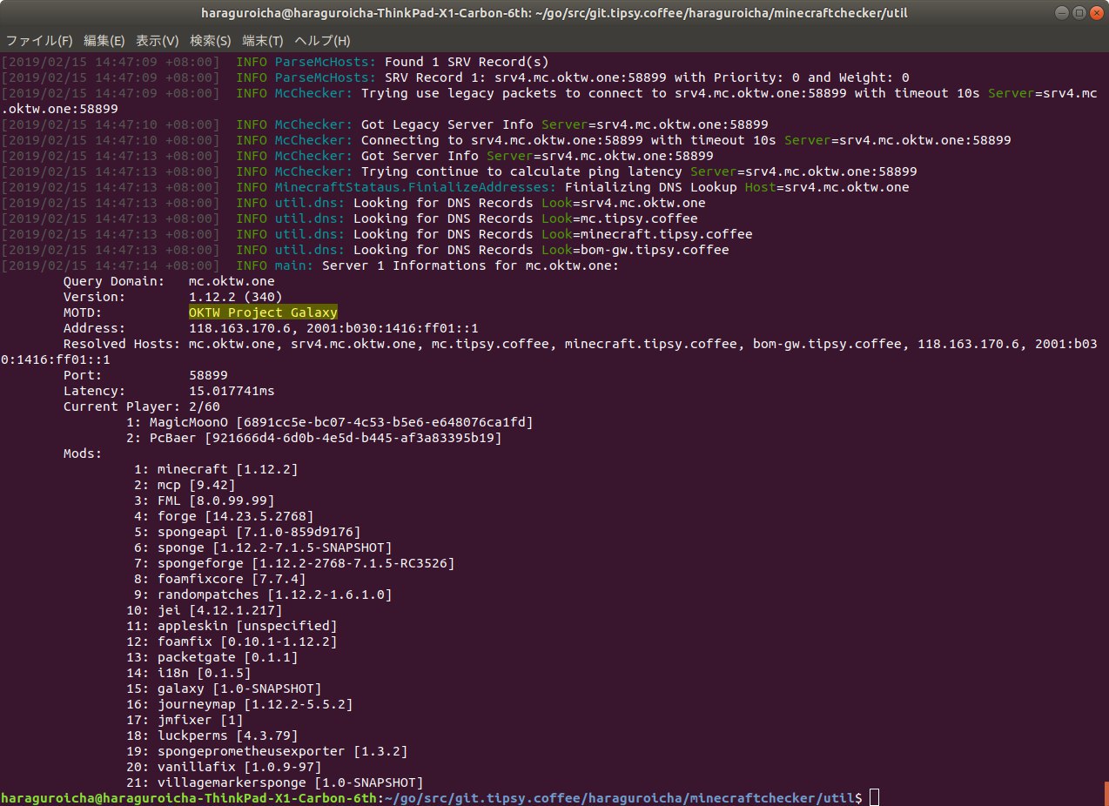Viewport: 1109px width, 806px height.
Task: Open the 表示(V) menu
Action: coord(158,41)
